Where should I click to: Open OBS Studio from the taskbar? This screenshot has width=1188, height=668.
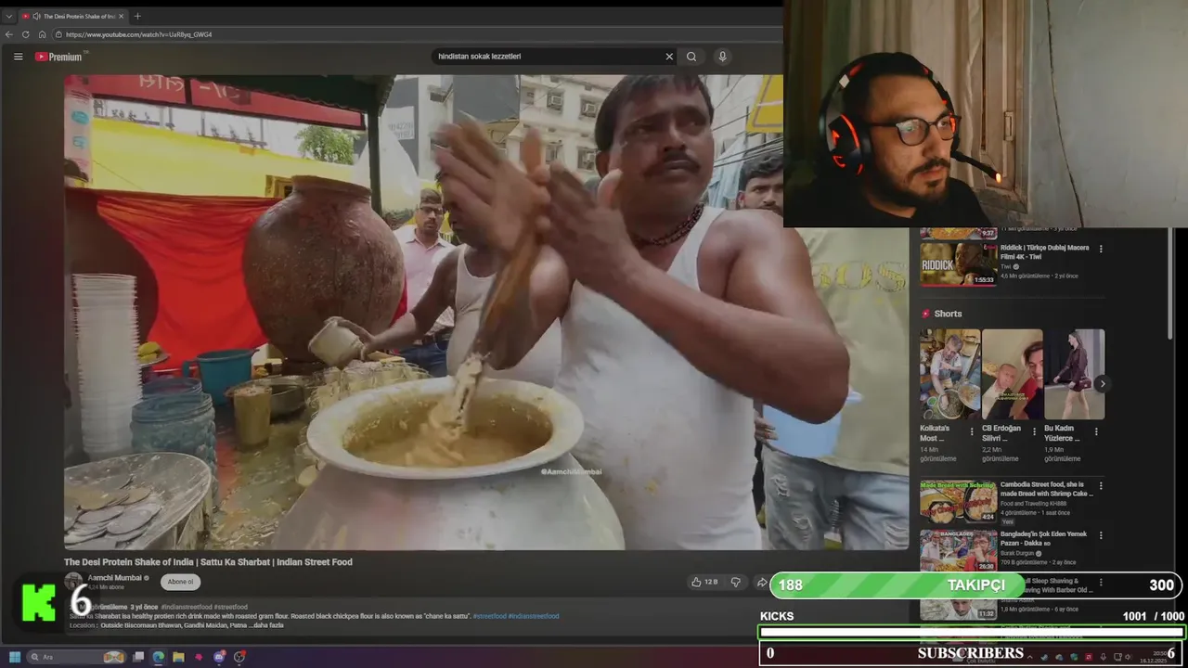[x=239, y=657]
